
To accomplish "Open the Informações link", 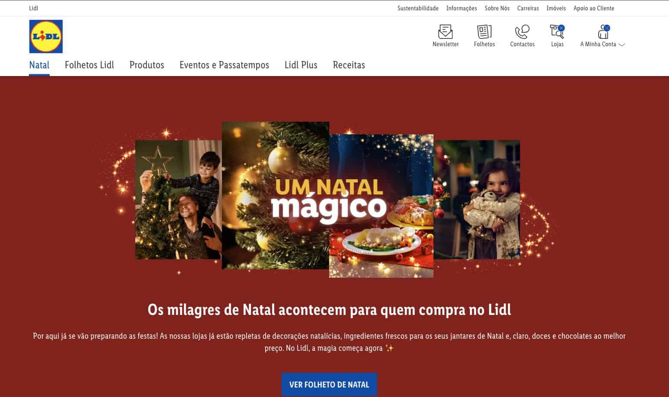I will pyautogui.click(x=461, y=8).
